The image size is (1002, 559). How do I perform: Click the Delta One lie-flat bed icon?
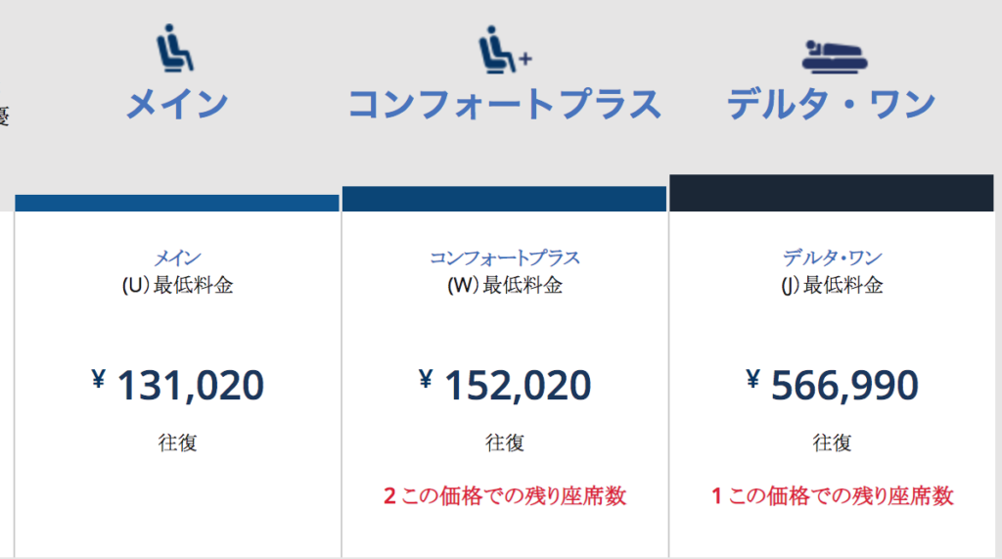834,56
